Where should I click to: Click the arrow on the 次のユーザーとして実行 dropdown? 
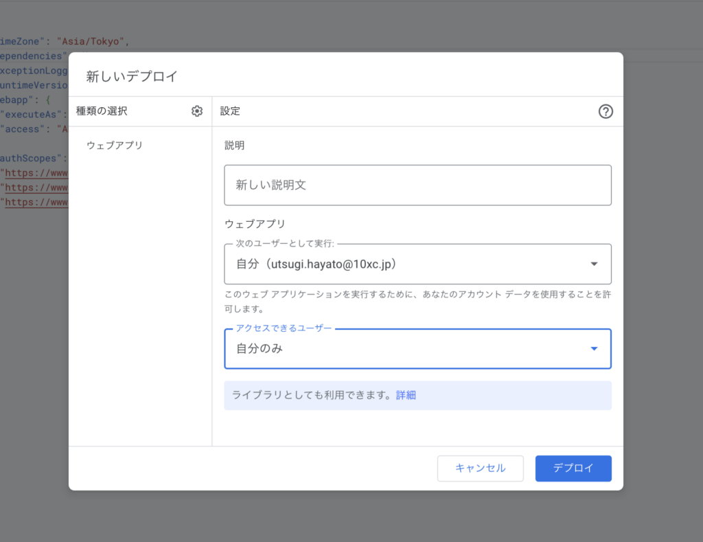(x=594, y=264)
